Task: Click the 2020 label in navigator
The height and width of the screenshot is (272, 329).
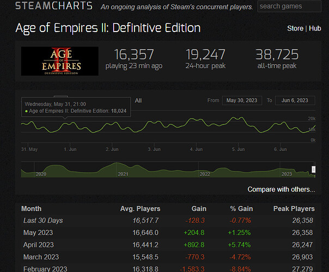Action: 41,174
